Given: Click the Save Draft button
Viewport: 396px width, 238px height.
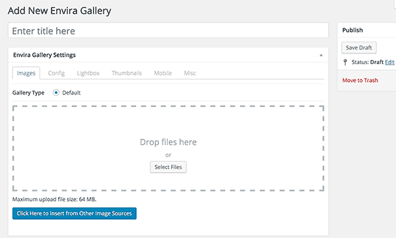Looking at the screenshot, I should [359, 48].
